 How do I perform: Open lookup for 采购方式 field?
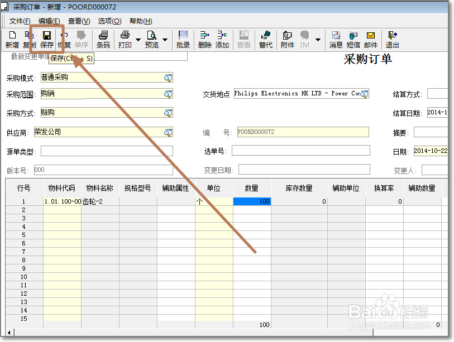pyautogui.click(x=168, y=113)
